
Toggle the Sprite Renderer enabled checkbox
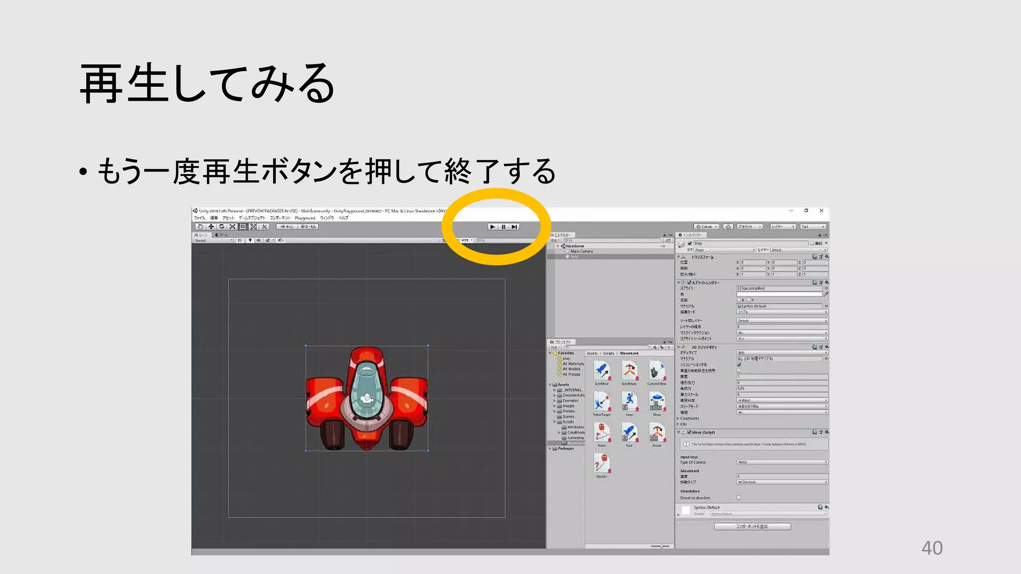(689, 283)
